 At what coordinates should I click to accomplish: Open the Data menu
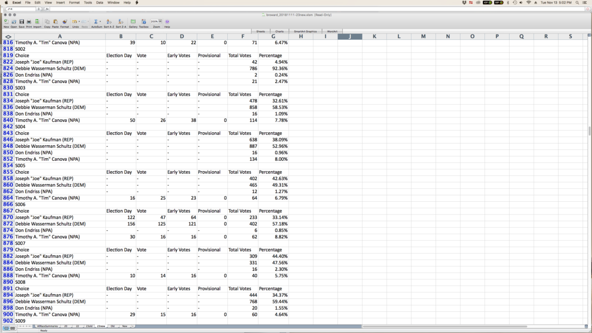point(100,2)
